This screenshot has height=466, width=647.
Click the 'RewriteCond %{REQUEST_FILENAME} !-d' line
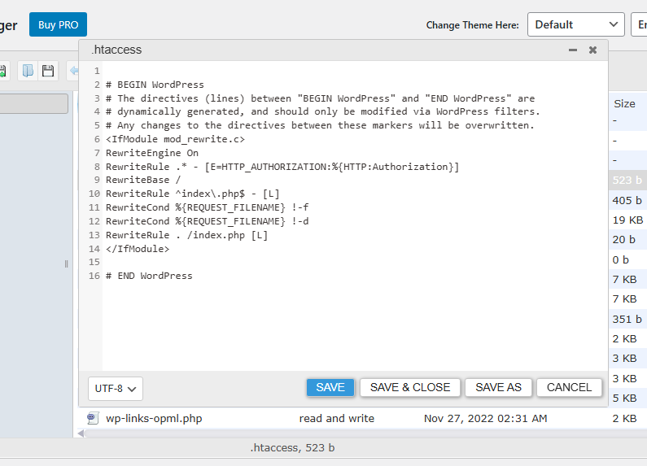pyautogui.click(x=208, y=221)
